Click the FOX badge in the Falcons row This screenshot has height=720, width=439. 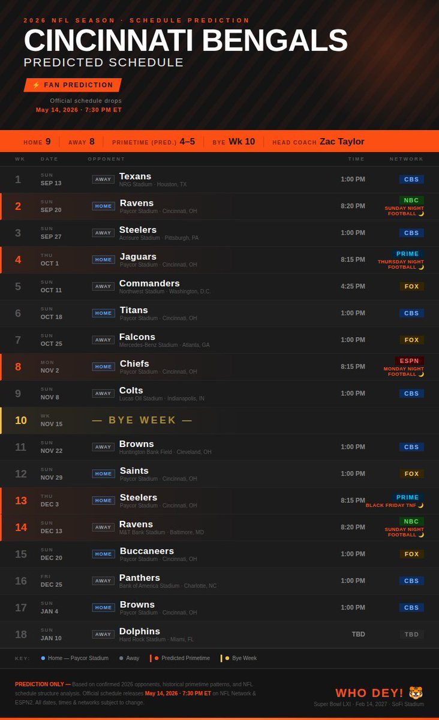411,340
